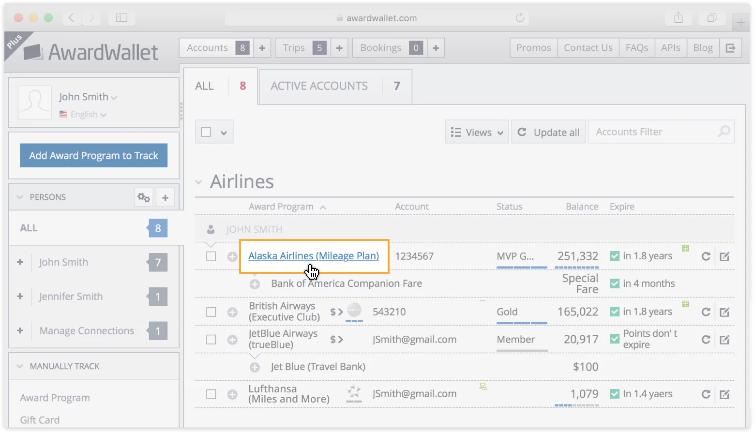754x433 pixels.
Task: Refresh the JetBlue Airways account
Action: [706, 340]
